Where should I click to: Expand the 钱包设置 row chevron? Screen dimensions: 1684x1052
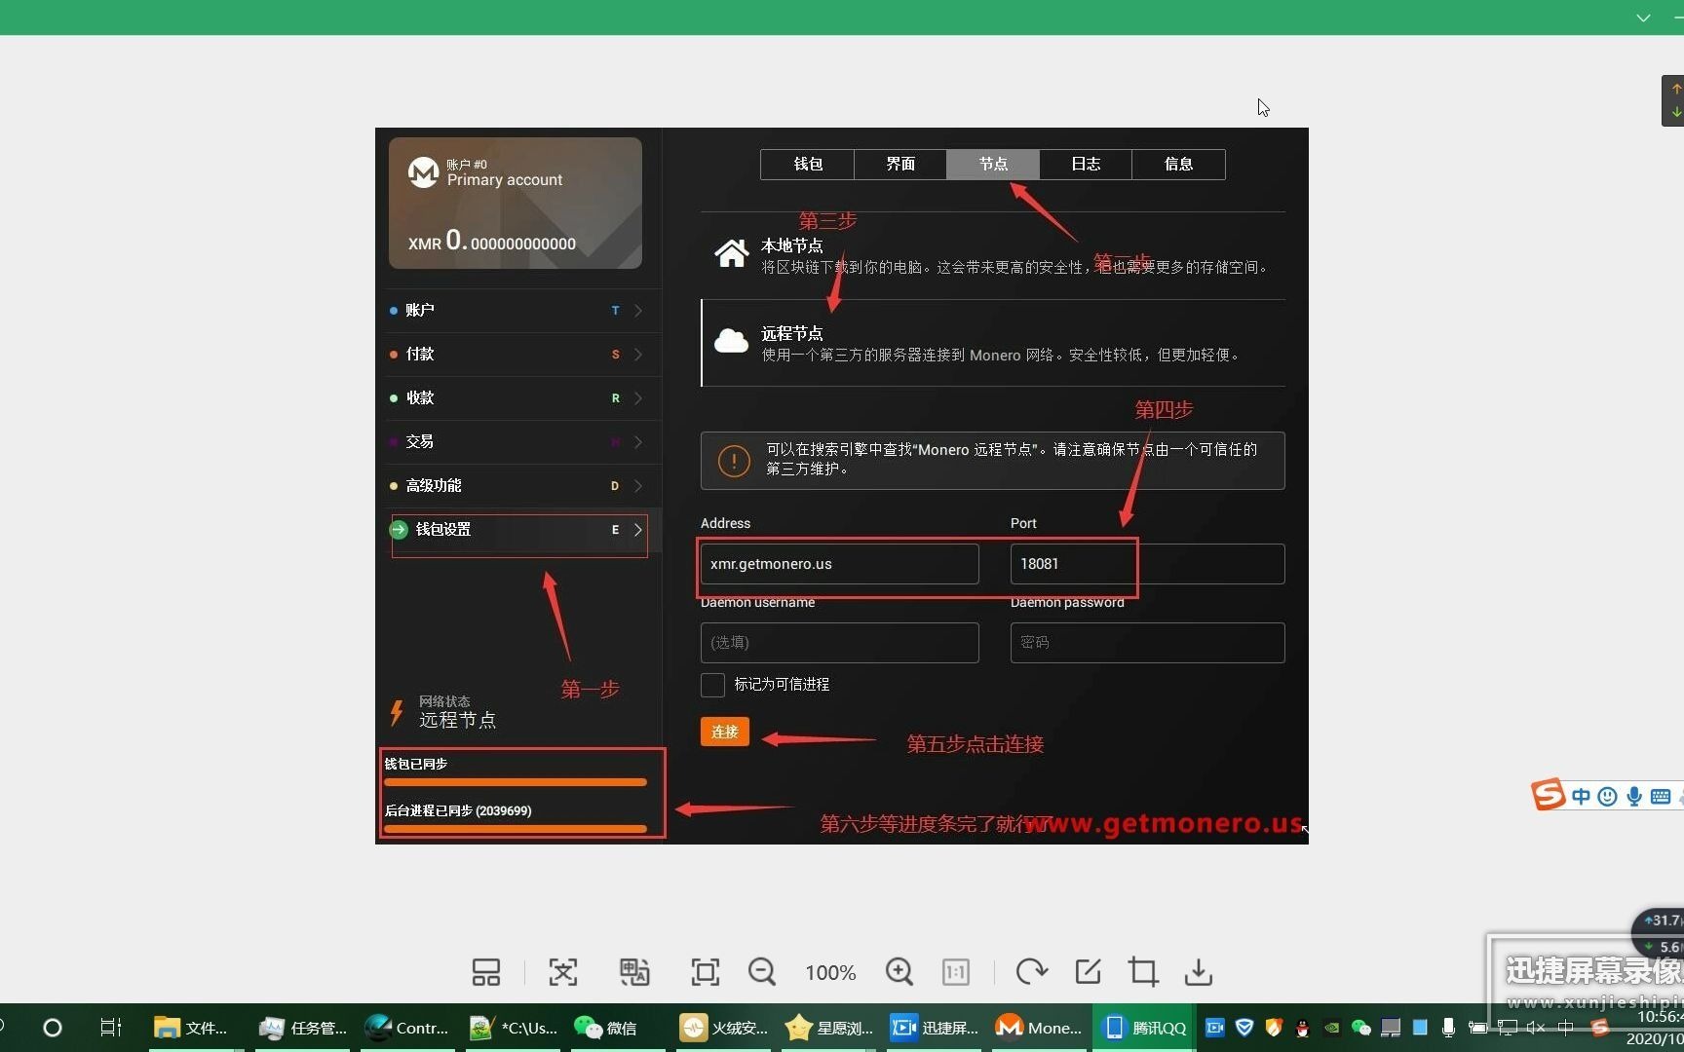(x=638, y=530)
